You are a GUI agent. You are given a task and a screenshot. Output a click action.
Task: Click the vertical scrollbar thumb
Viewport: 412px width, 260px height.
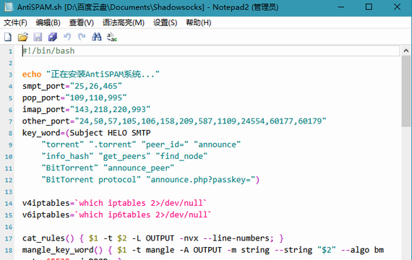406,92
